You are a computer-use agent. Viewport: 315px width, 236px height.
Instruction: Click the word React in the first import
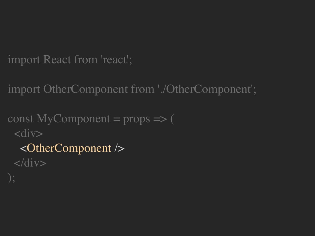click(x=57, y=60)
